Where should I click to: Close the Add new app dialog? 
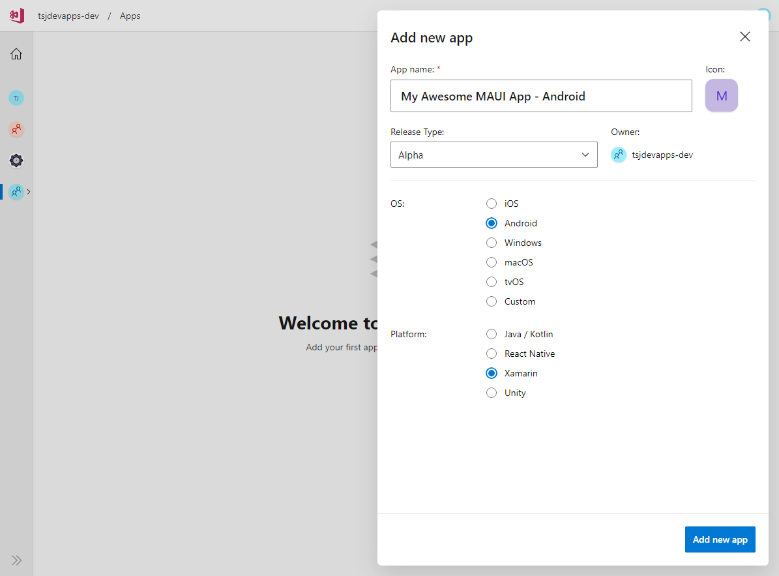(745, 37)
